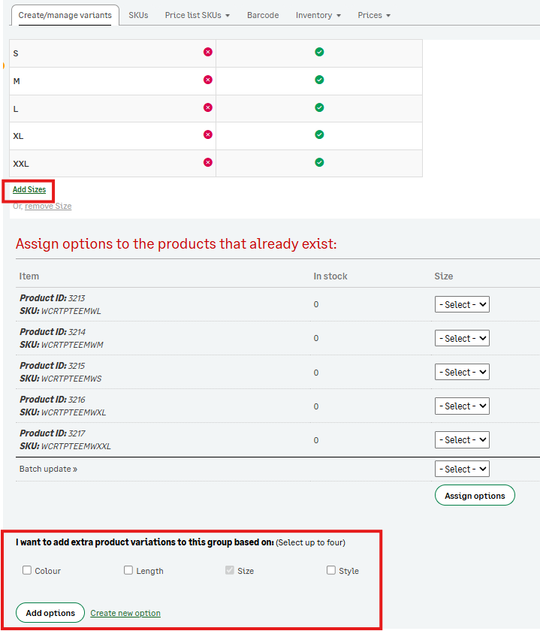Tick the Length checkbox
This screenshot has width=540, height=631.
point(128,570)
